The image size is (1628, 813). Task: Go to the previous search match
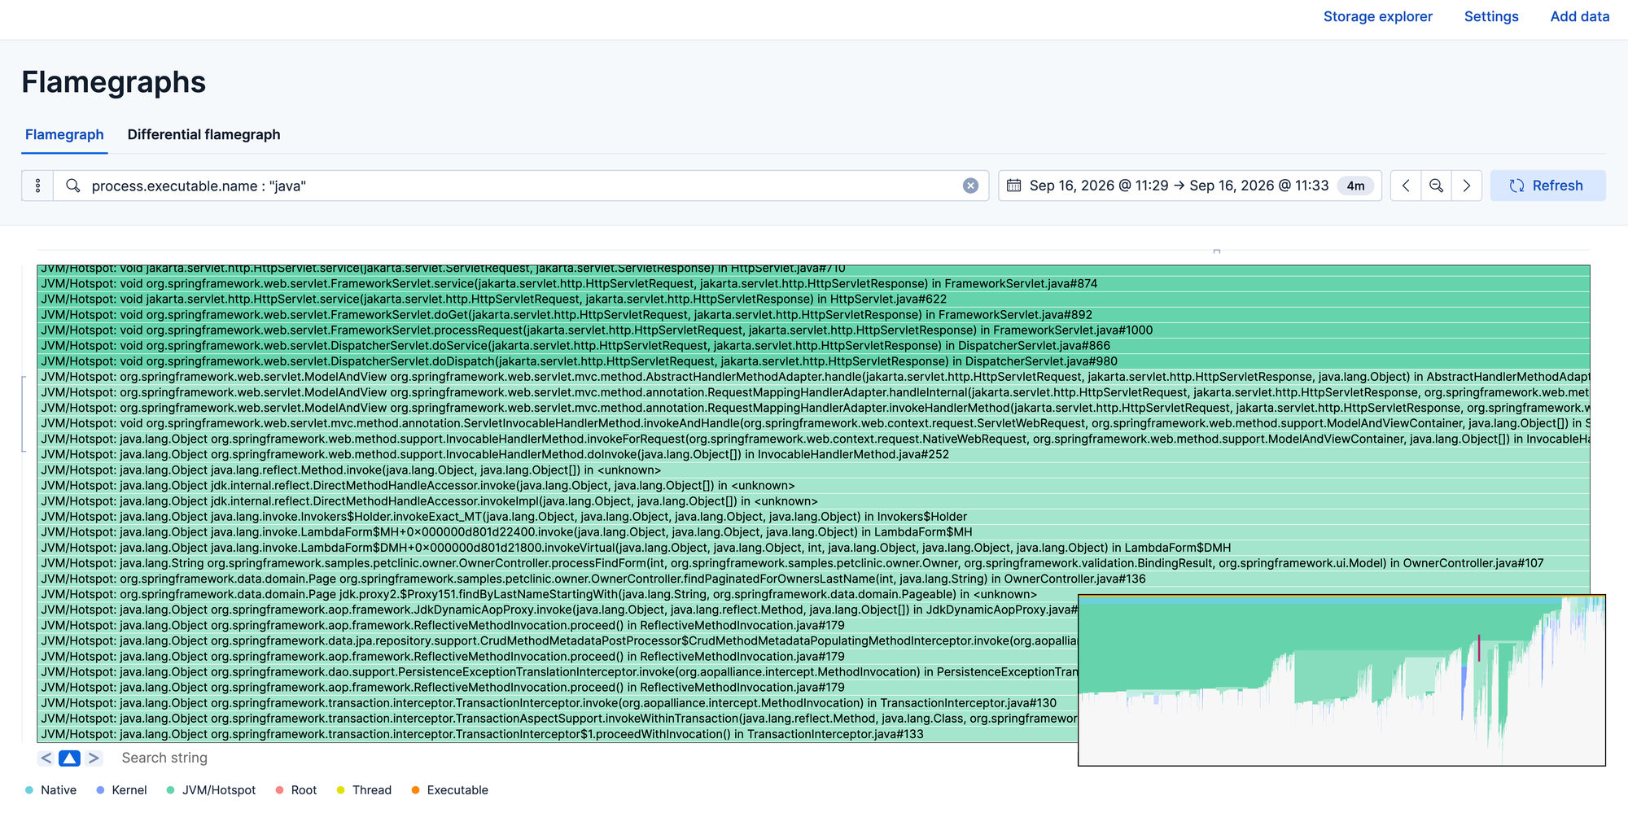(46, 758)
